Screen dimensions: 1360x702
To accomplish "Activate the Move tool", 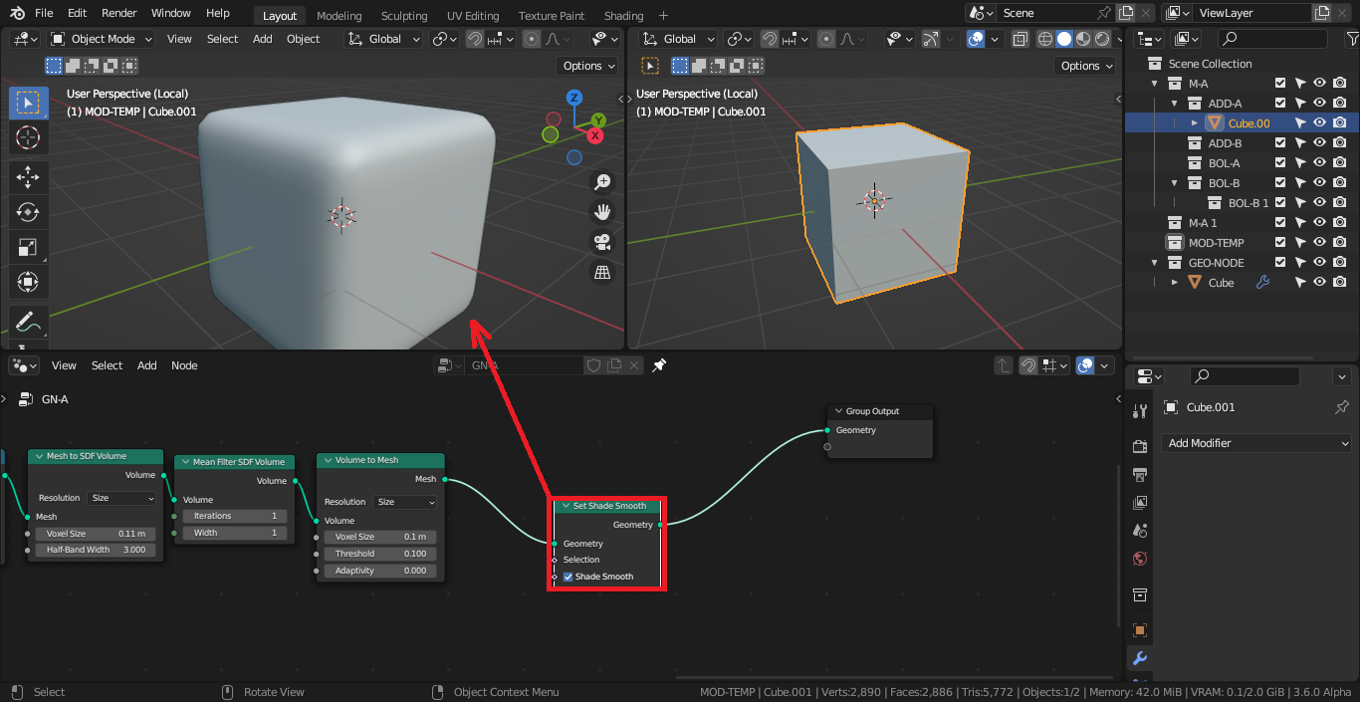I will 28,178.
